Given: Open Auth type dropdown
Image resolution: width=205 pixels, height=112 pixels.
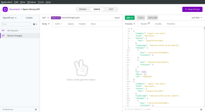Looking at the screenshot, I should point(58,24).
